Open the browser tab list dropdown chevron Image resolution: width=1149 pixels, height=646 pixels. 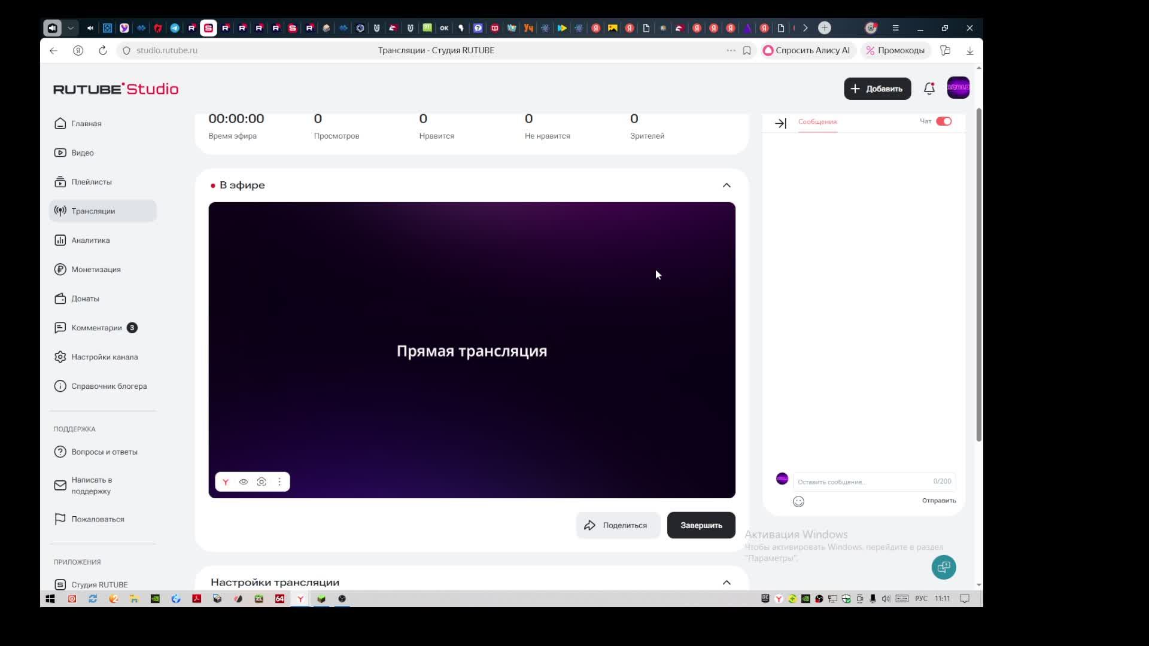click(71, 28)
